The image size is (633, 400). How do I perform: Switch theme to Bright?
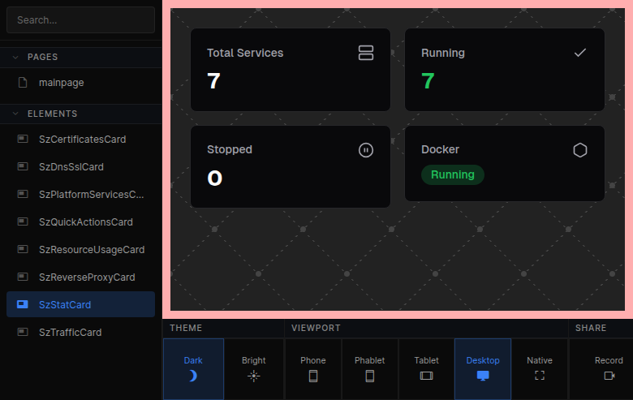click(x=253, y=368)
